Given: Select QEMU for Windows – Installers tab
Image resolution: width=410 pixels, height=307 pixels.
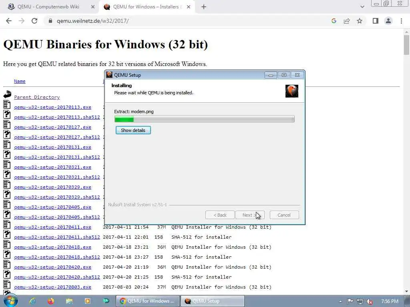Looking at the screenshot, I should click(x=146, y=7).
